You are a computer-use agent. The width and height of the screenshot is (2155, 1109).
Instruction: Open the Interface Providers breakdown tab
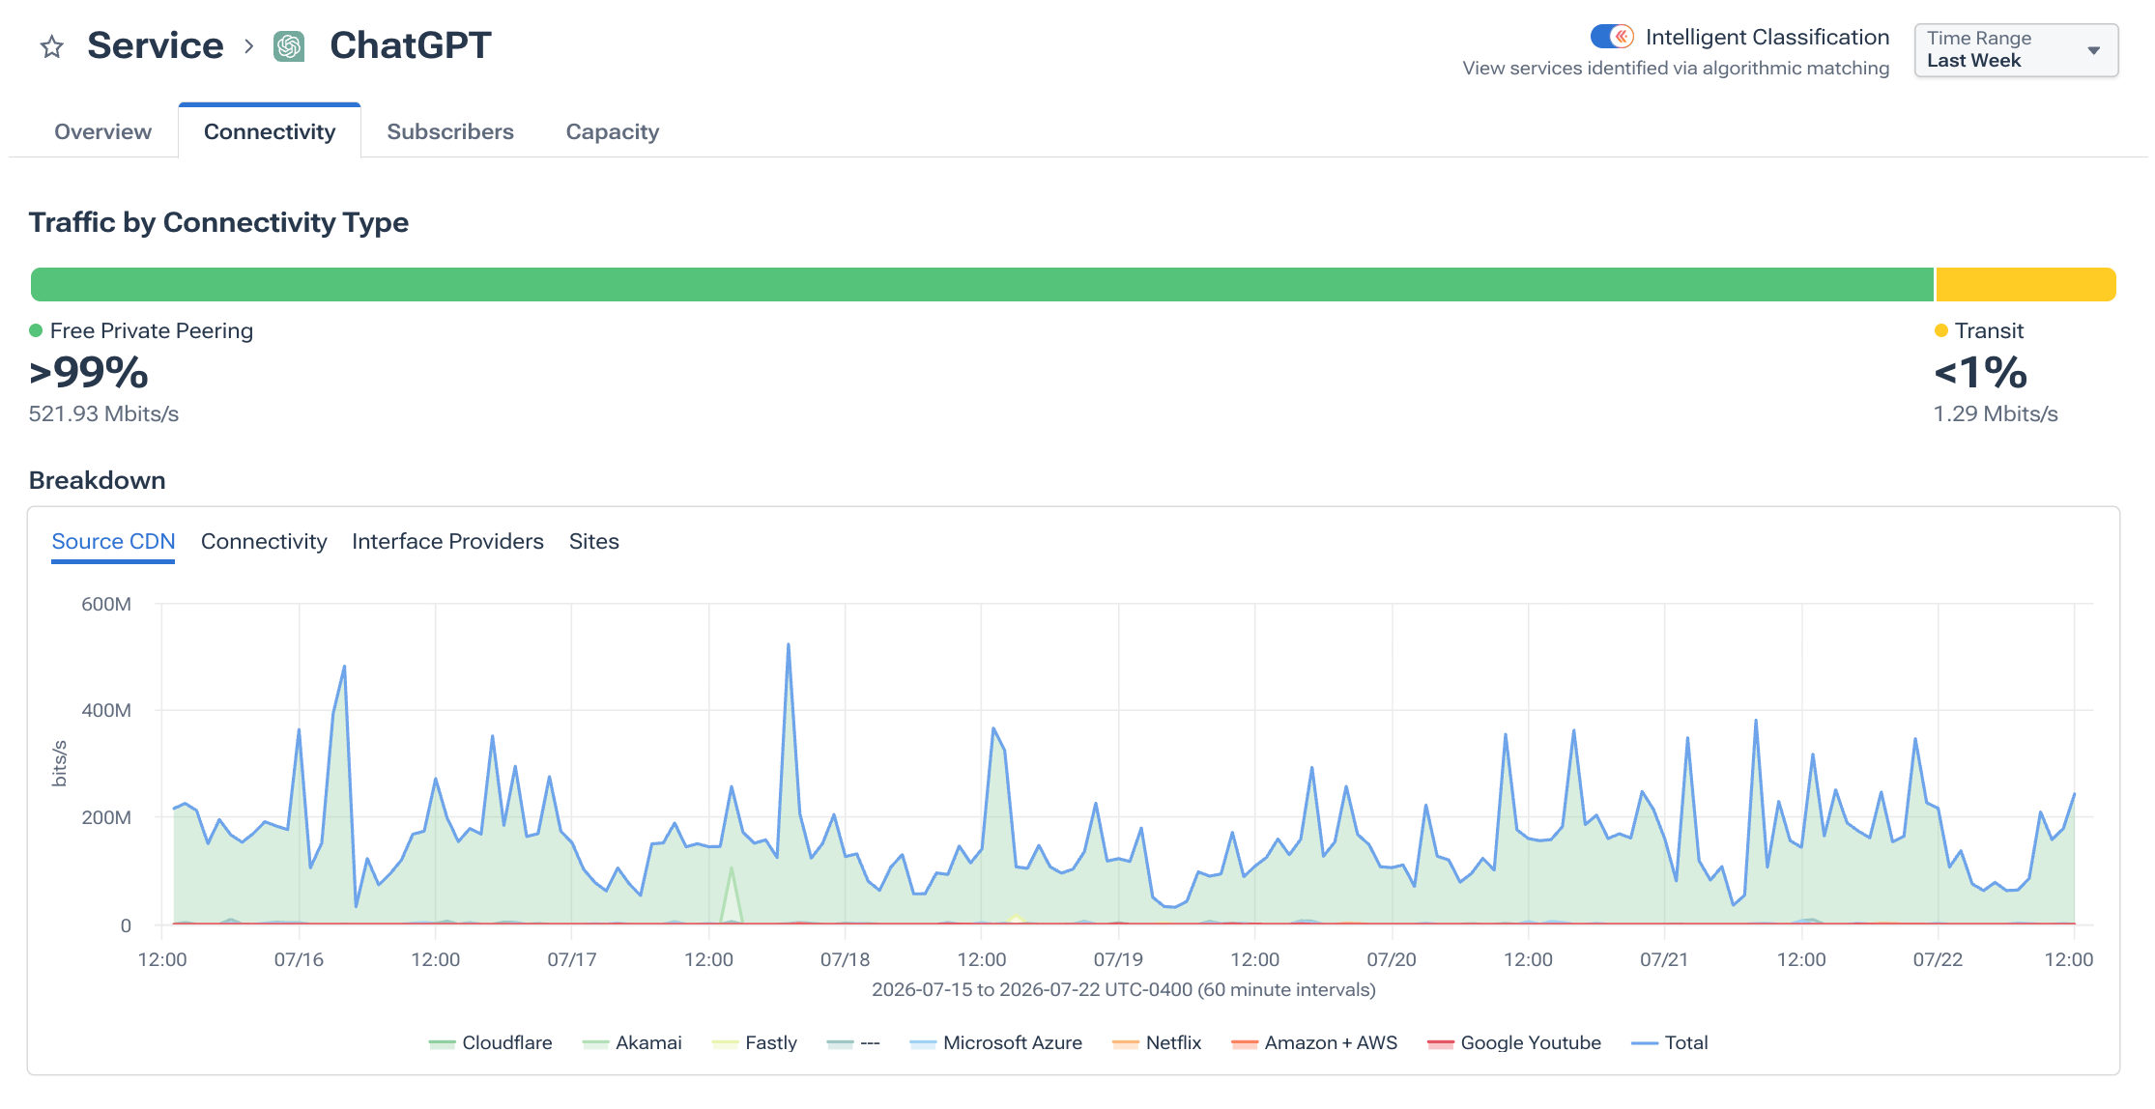[447, 541]
